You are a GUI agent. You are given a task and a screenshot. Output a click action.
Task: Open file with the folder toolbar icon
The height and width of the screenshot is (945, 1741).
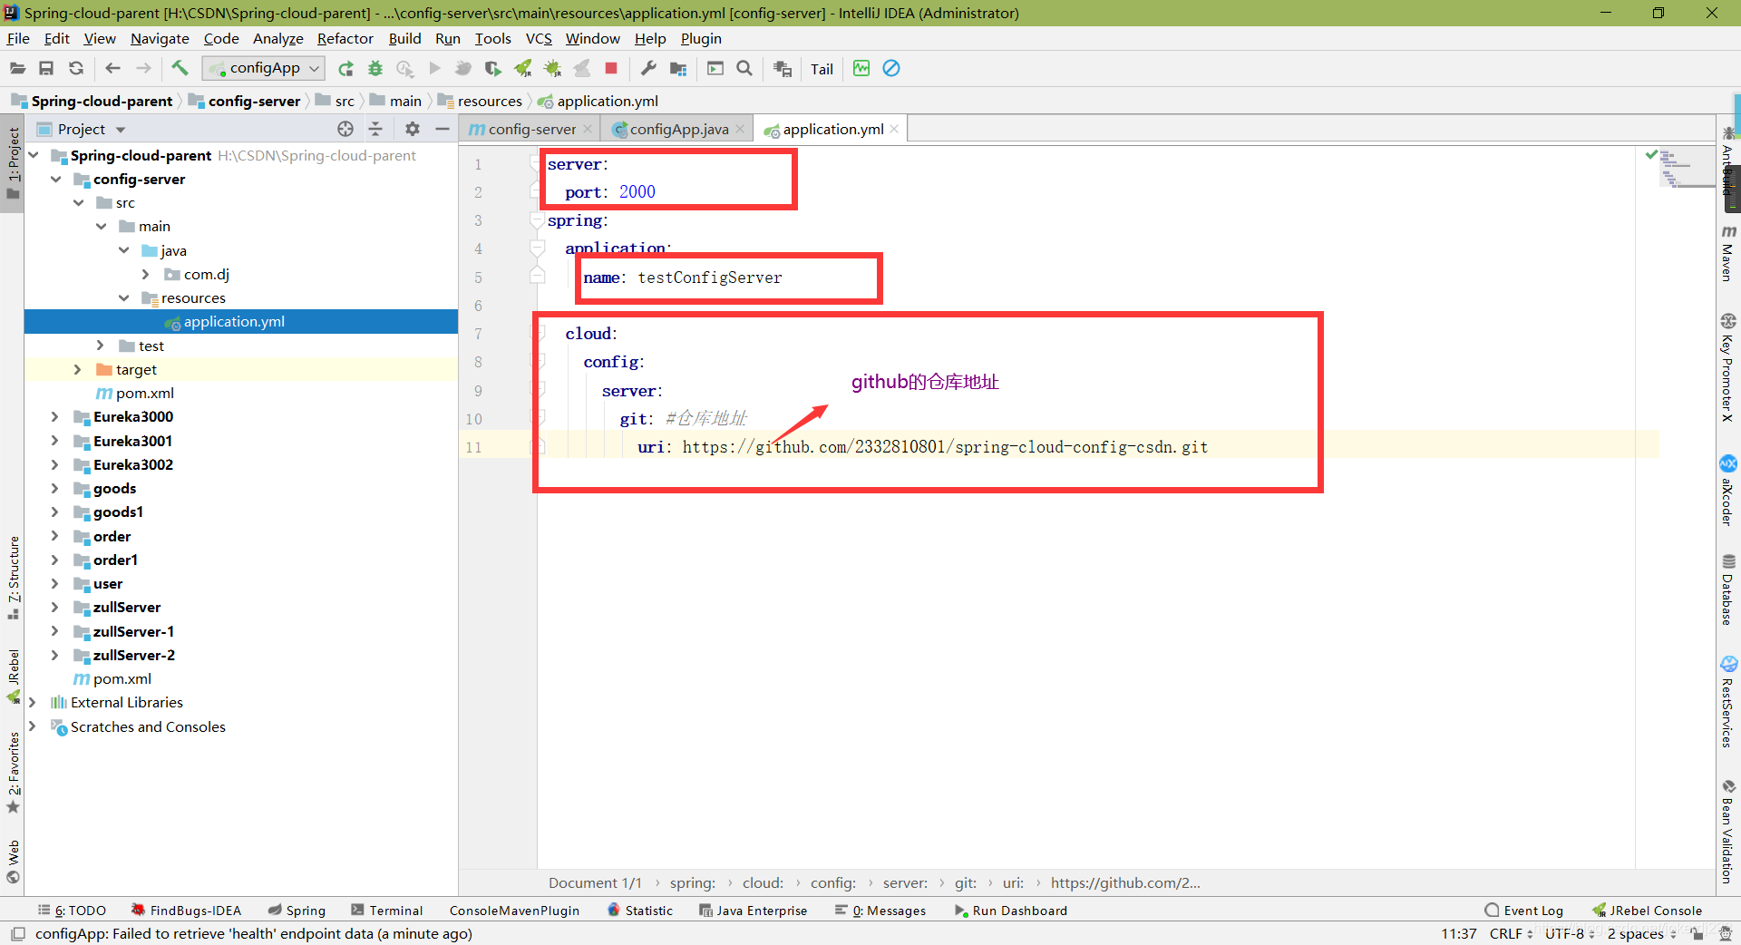pyautogui.click(x=17, y=68)
